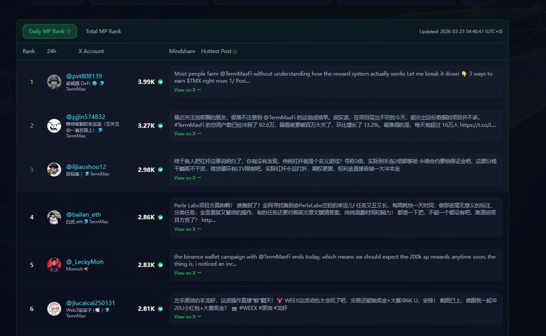
Task: Open the @pjjin574832 account link
Action: (x=86, y=117)
